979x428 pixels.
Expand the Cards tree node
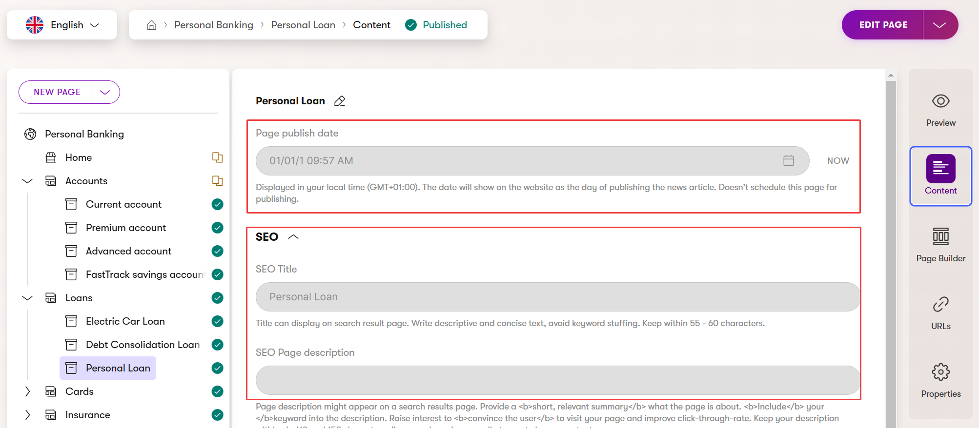[27, 391]
